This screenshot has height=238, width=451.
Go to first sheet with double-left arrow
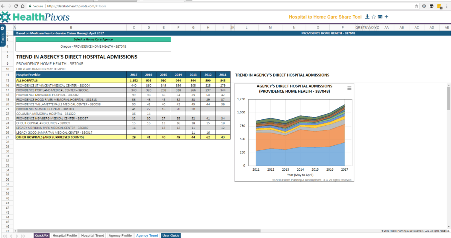[5, 236]
